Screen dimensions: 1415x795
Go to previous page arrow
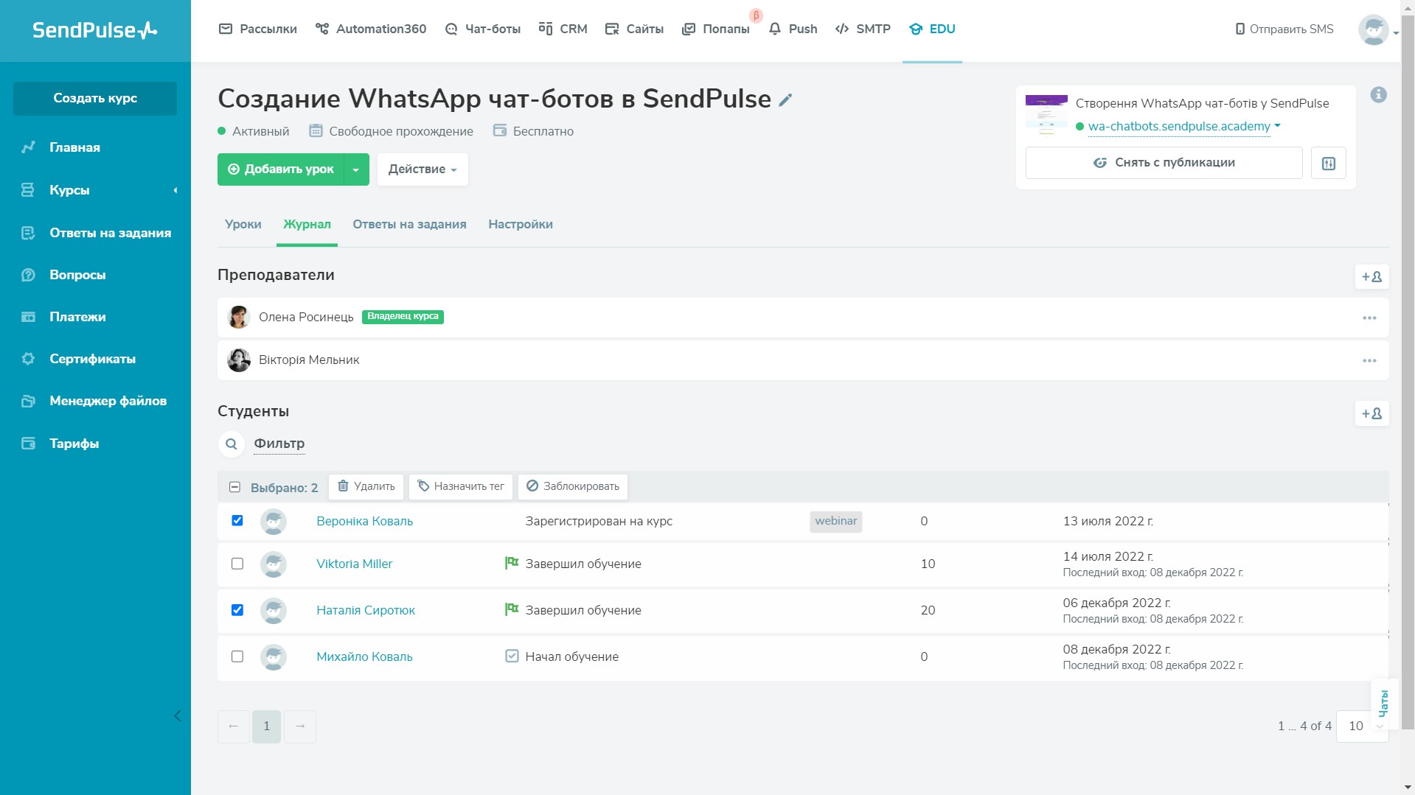(234, 726)
